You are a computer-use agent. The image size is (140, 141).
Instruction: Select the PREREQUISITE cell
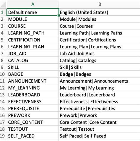point(33,108)
